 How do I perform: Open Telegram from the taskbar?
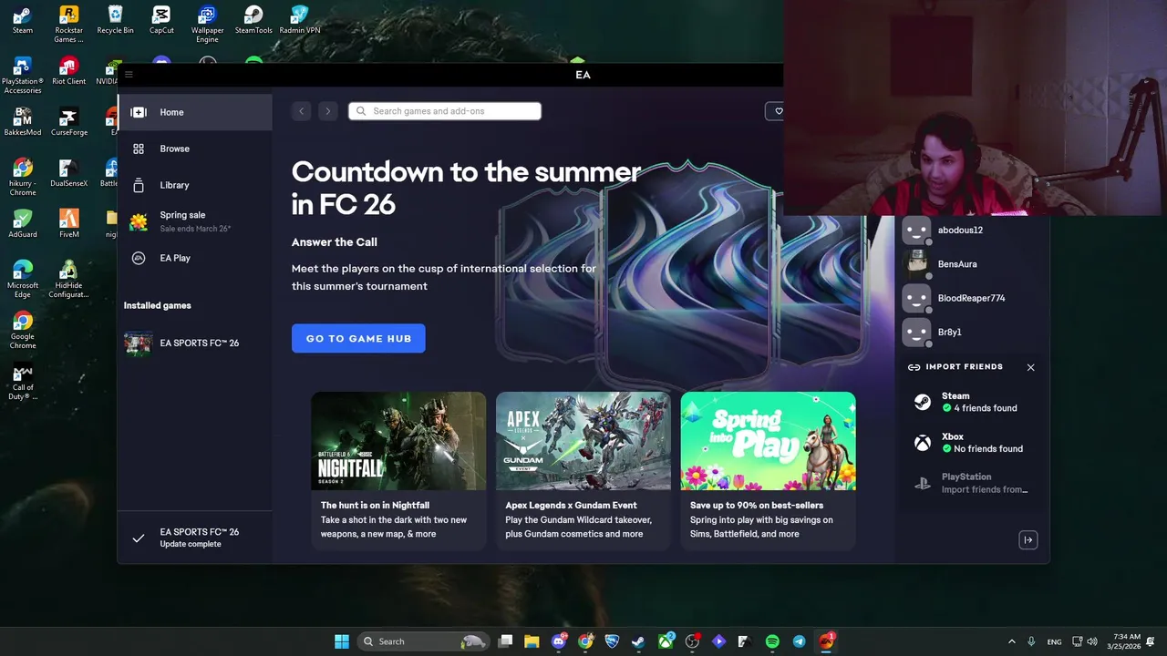point(799,641)
